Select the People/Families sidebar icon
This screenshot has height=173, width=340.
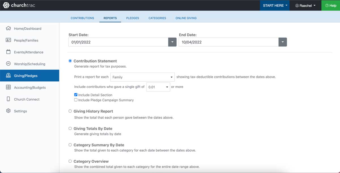pyautogui.click(x=8, y=40)
